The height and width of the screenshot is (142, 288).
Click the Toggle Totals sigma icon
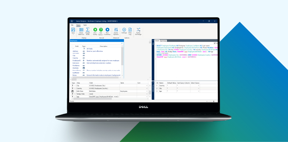pos(88,30)
